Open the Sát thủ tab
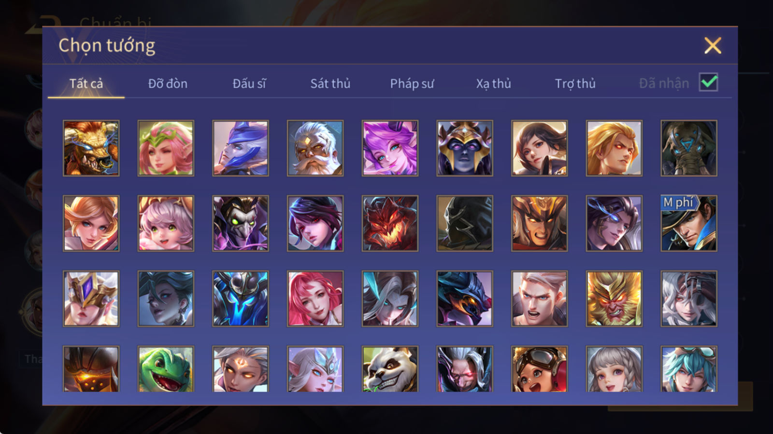Viewport: 773px width, 434px height. click(330, 83)
